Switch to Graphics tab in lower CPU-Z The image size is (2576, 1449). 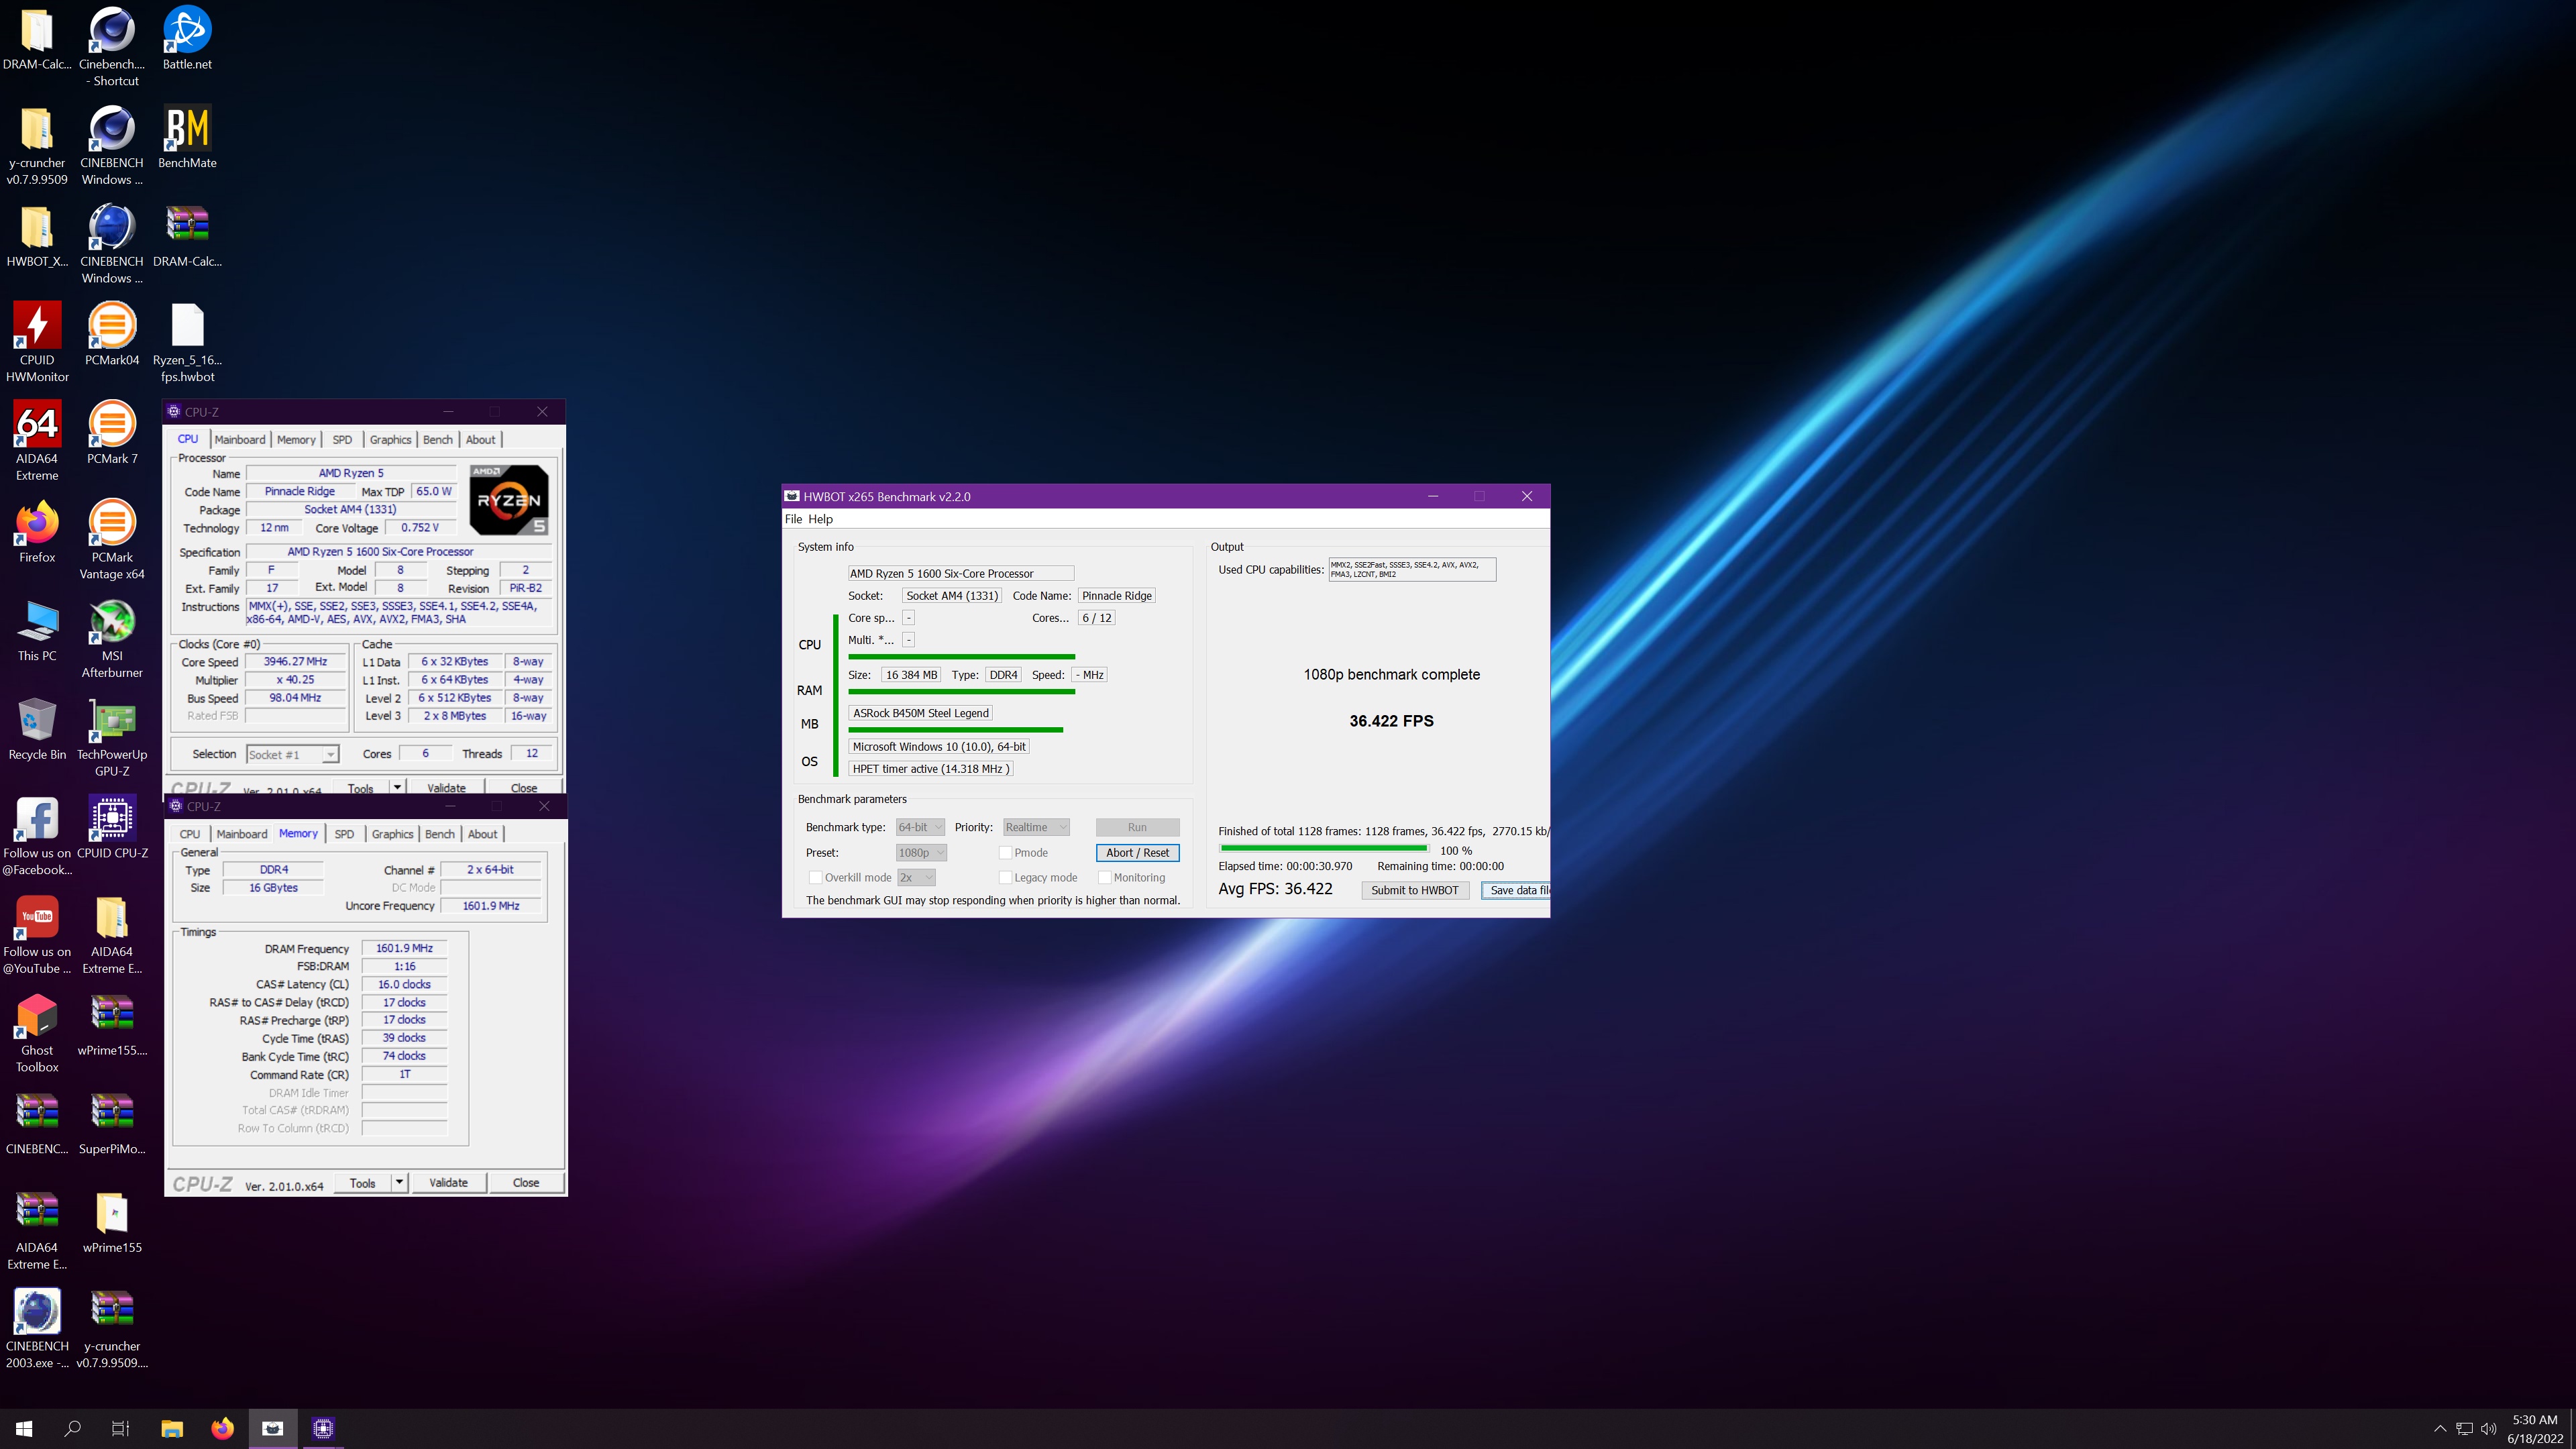click(392, 834)
